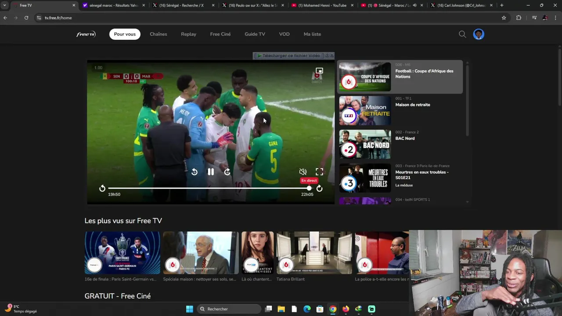Expand the tab search dropdown arrow
This screenshot has width=562, height=316.
[x=4, y=5]
